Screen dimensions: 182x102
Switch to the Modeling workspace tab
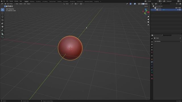tap(32, 2)
